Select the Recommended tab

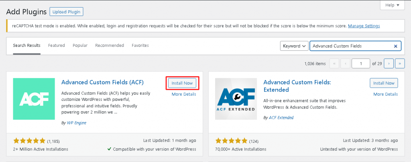coord(110,46)
